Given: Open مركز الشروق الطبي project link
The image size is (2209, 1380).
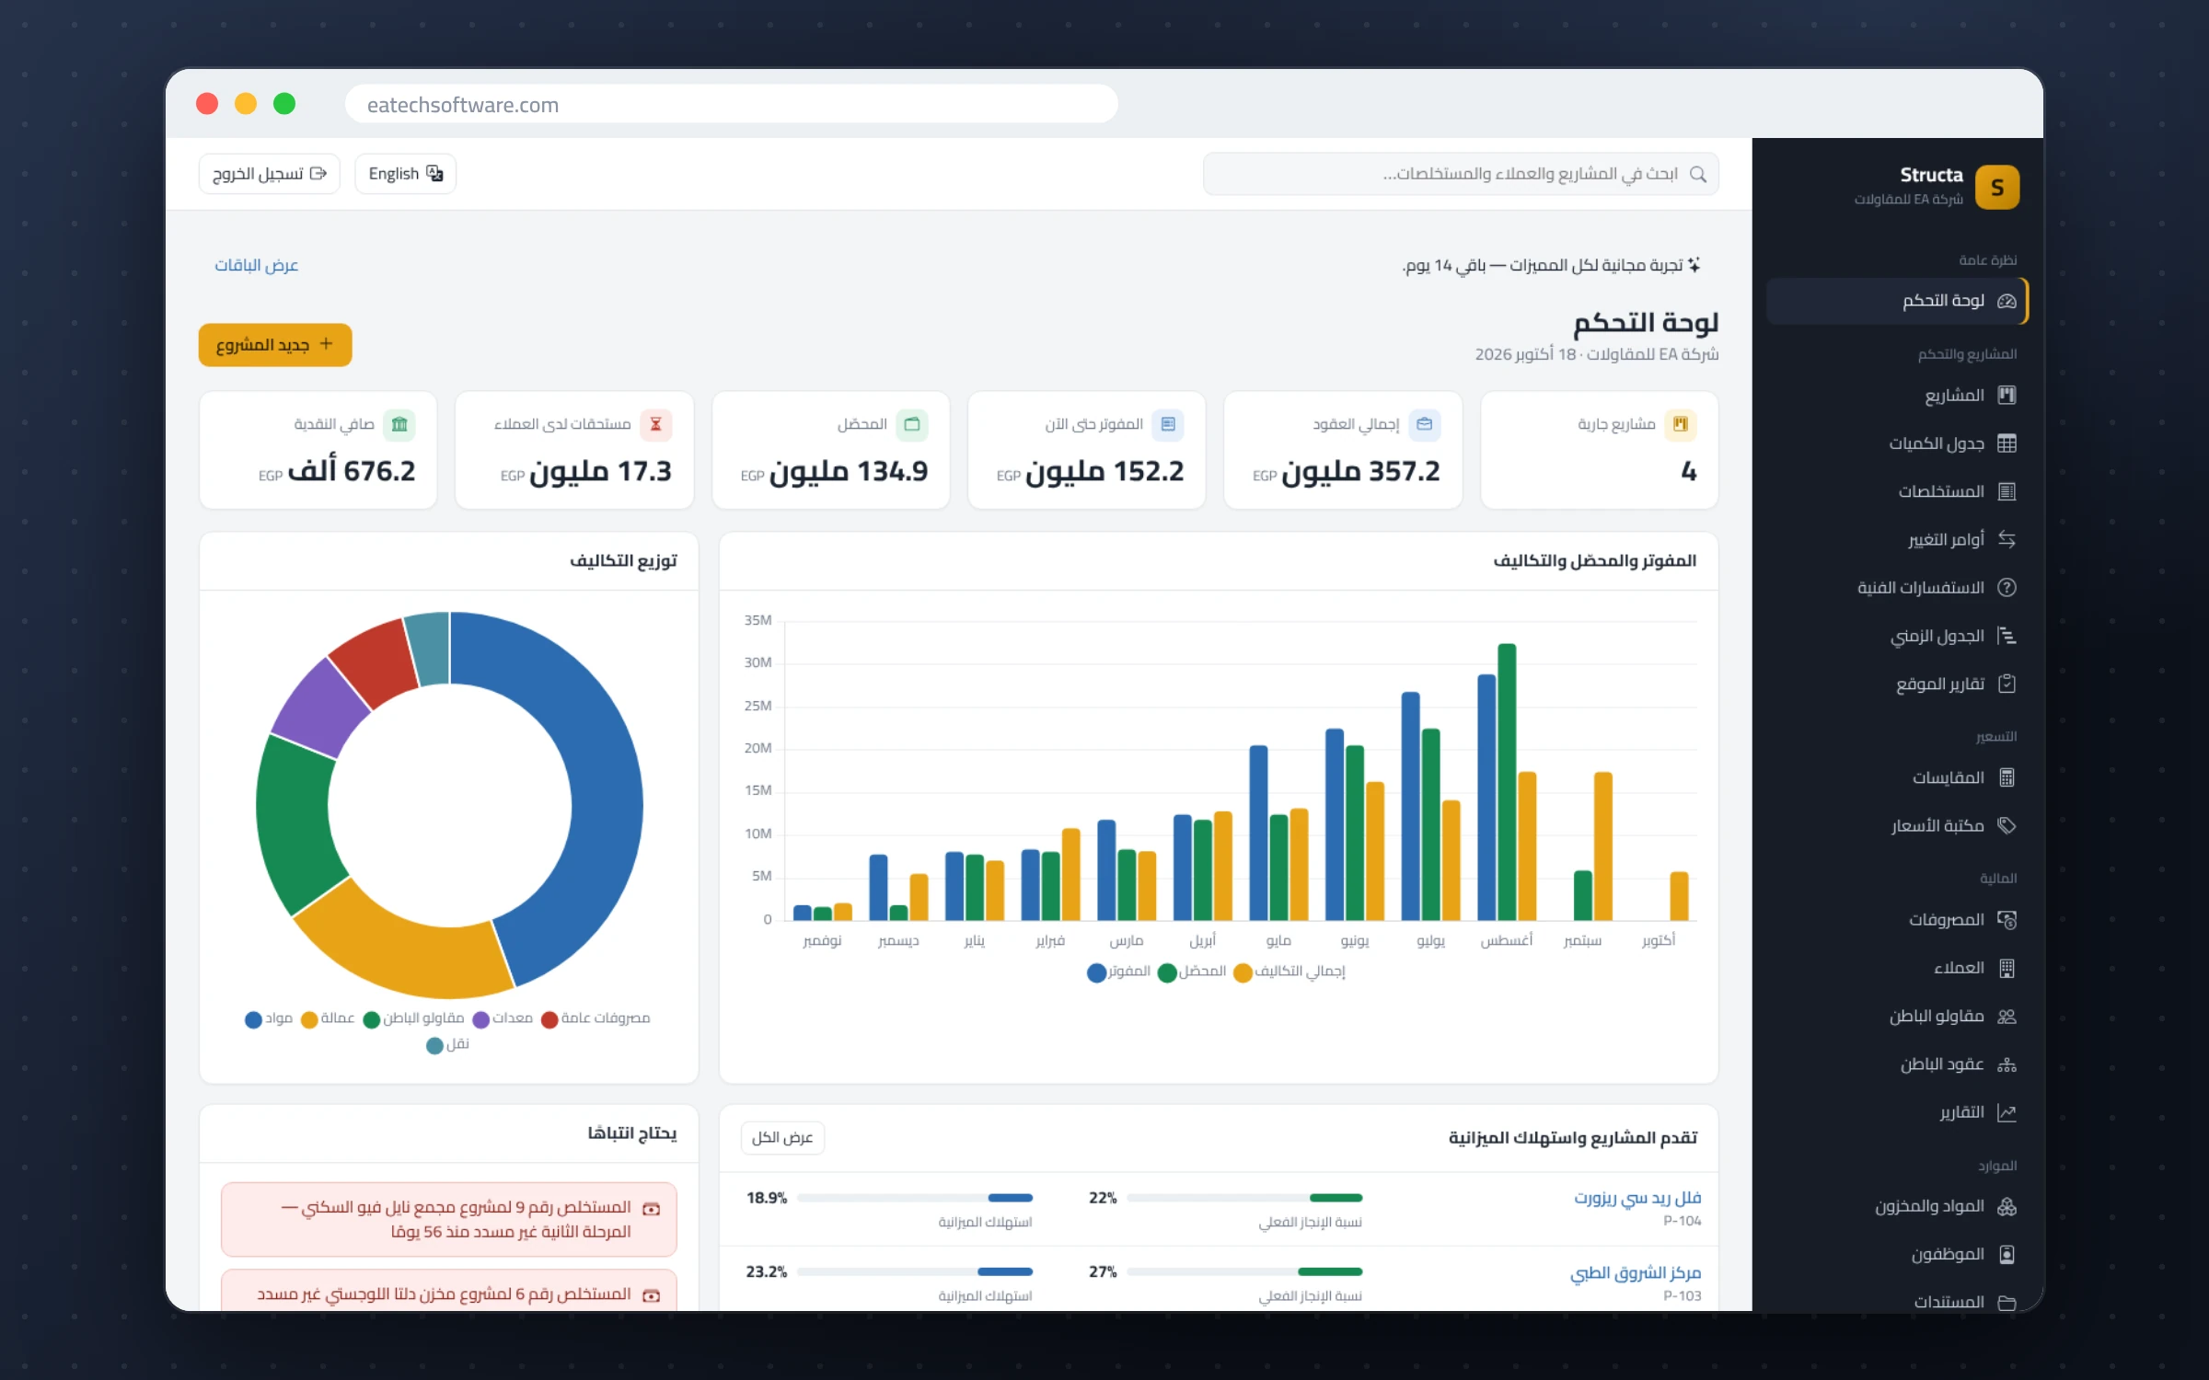Looking at the screenshot, I should [1636, 1272].
